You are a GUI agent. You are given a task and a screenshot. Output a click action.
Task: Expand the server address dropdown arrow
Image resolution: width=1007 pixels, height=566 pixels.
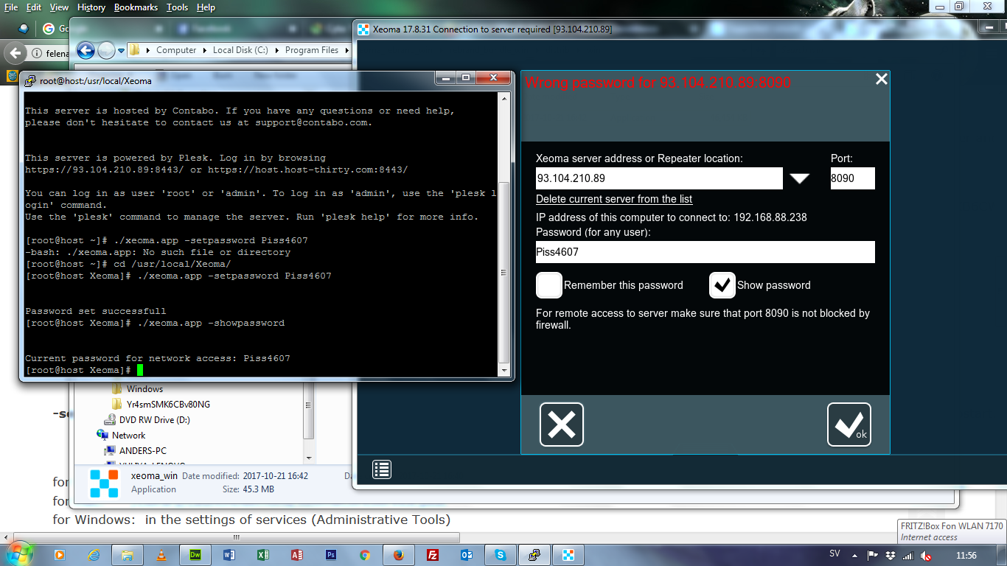[800, 179]
